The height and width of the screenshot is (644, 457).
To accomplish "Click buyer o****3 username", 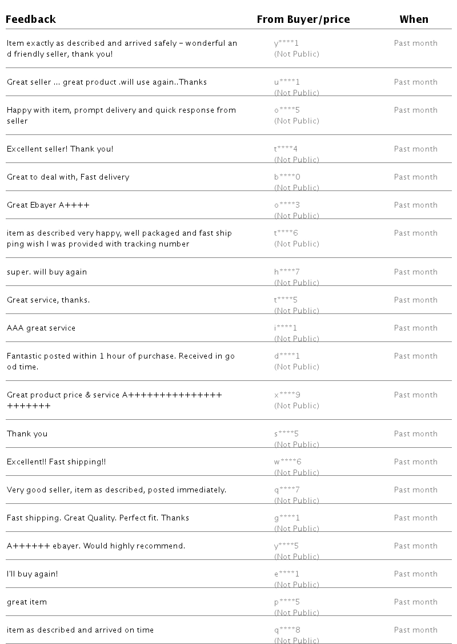I will [x=287, y=205].
